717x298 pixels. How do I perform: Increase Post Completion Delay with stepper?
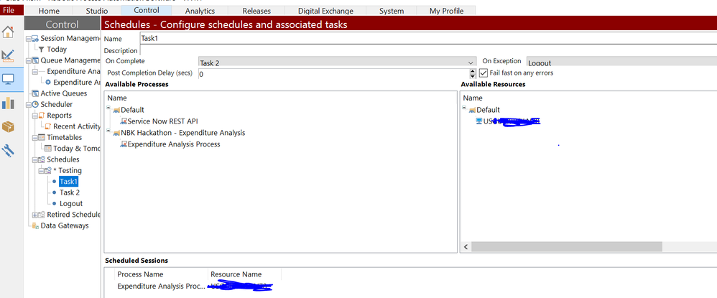pyautogui.click(x=473, y=71)
